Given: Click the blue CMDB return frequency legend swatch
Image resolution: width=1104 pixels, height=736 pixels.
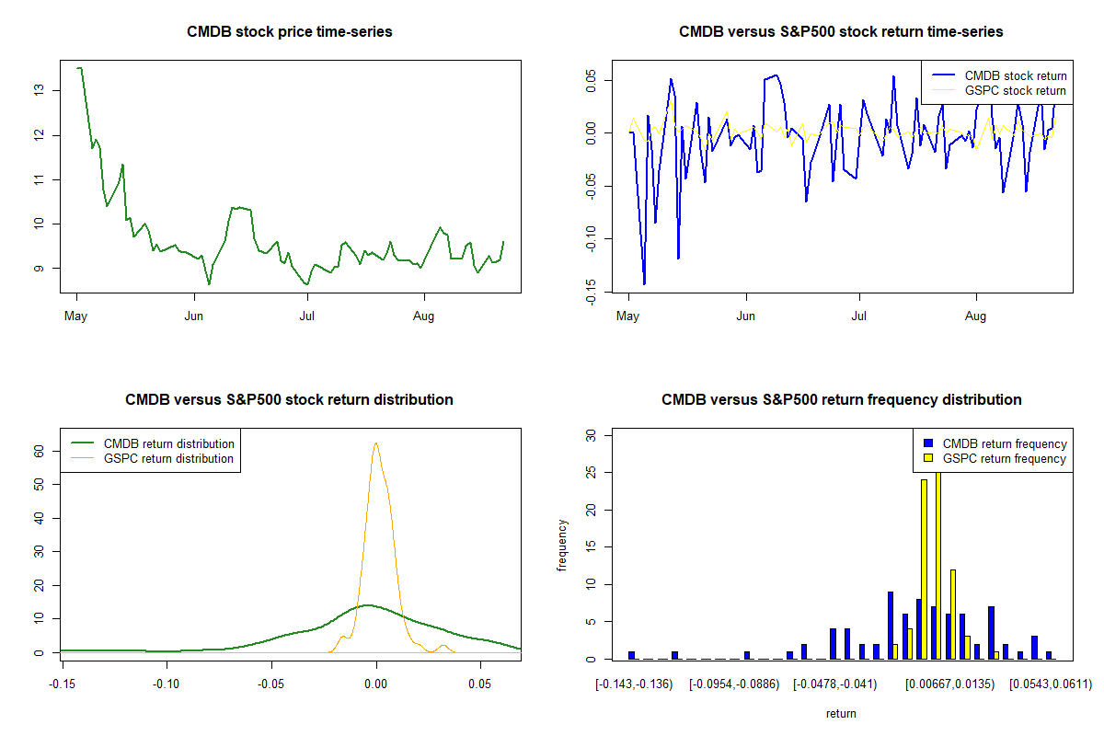Looking at the screenshot, I should 928,443.
